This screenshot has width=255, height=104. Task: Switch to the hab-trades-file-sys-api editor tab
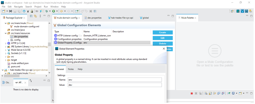tap(121, 18)
